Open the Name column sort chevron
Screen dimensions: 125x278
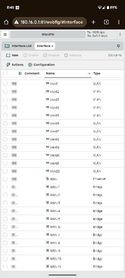[x=90, y=73]
